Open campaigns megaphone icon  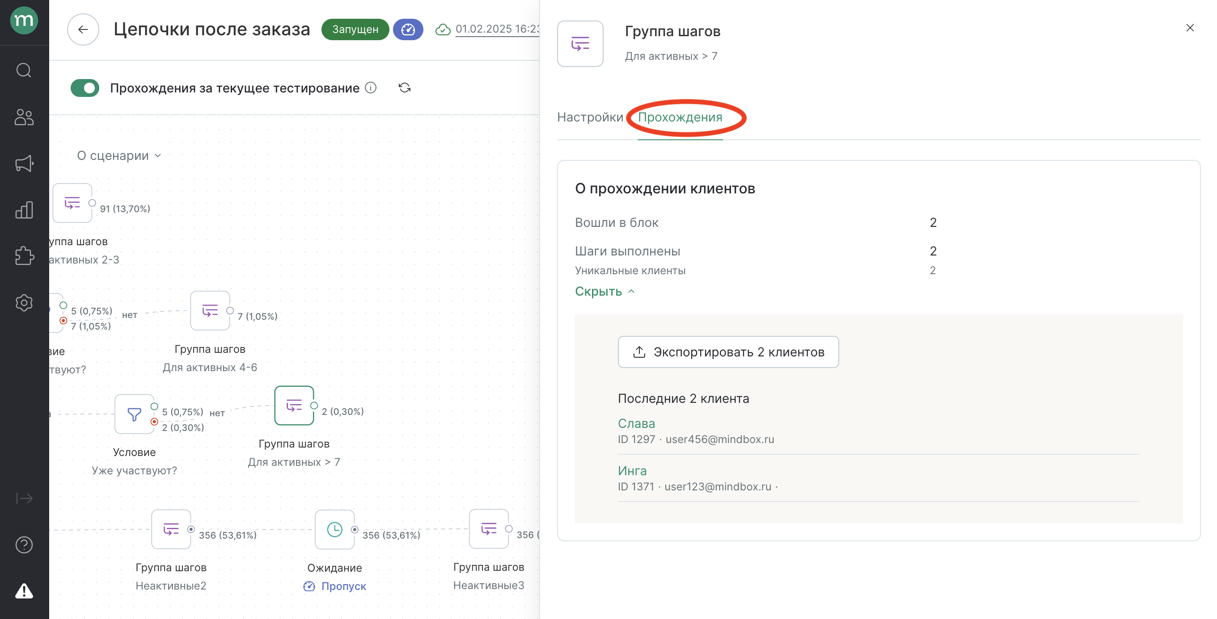(x=24, y=164)
